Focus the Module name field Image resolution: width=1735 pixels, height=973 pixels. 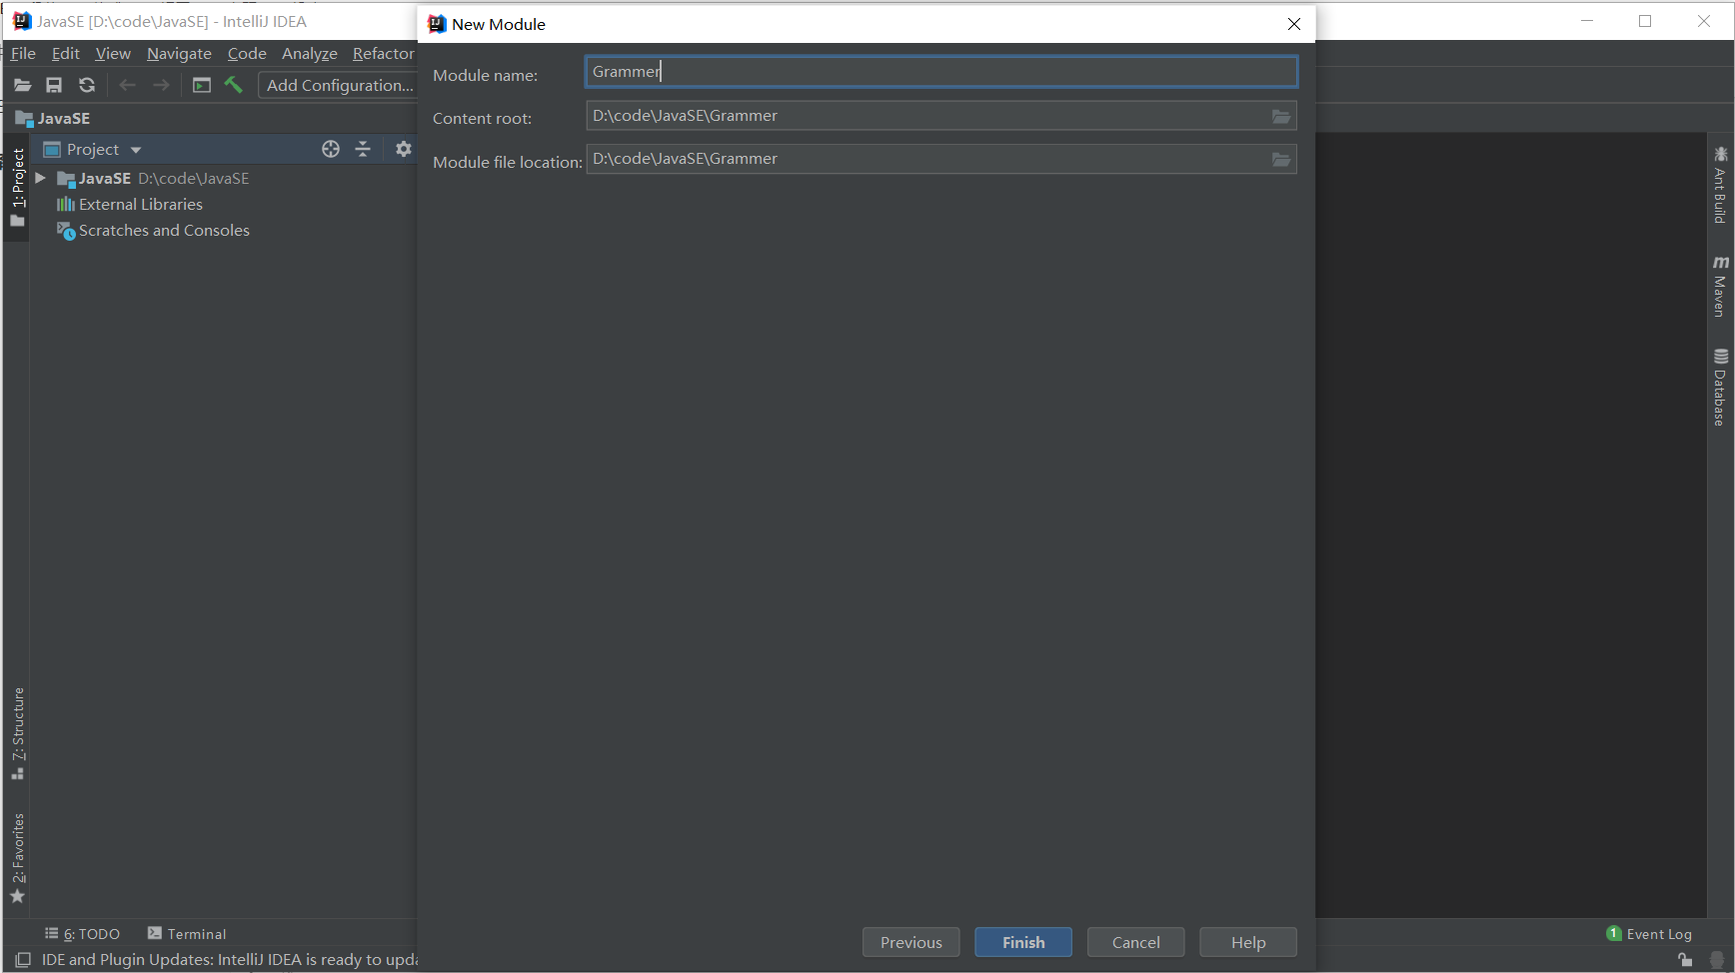click(x=941, y=72)
